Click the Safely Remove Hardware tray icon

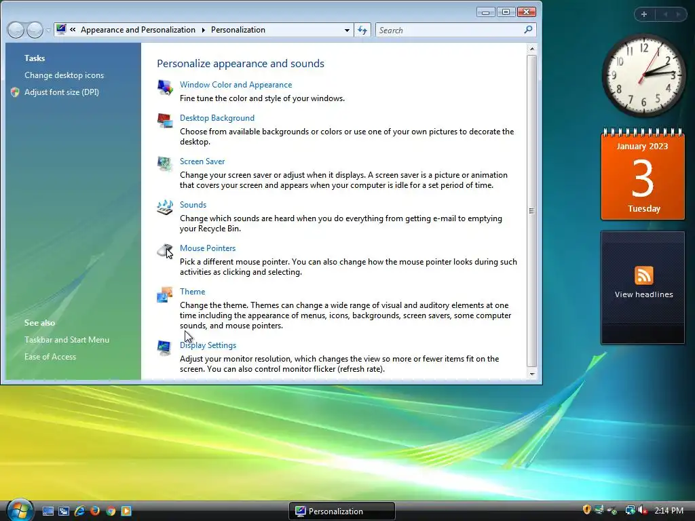click(x=612, y=510)
